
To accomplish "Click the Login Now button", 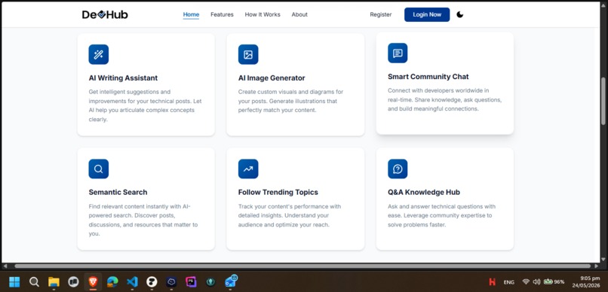I will point(427,15).
